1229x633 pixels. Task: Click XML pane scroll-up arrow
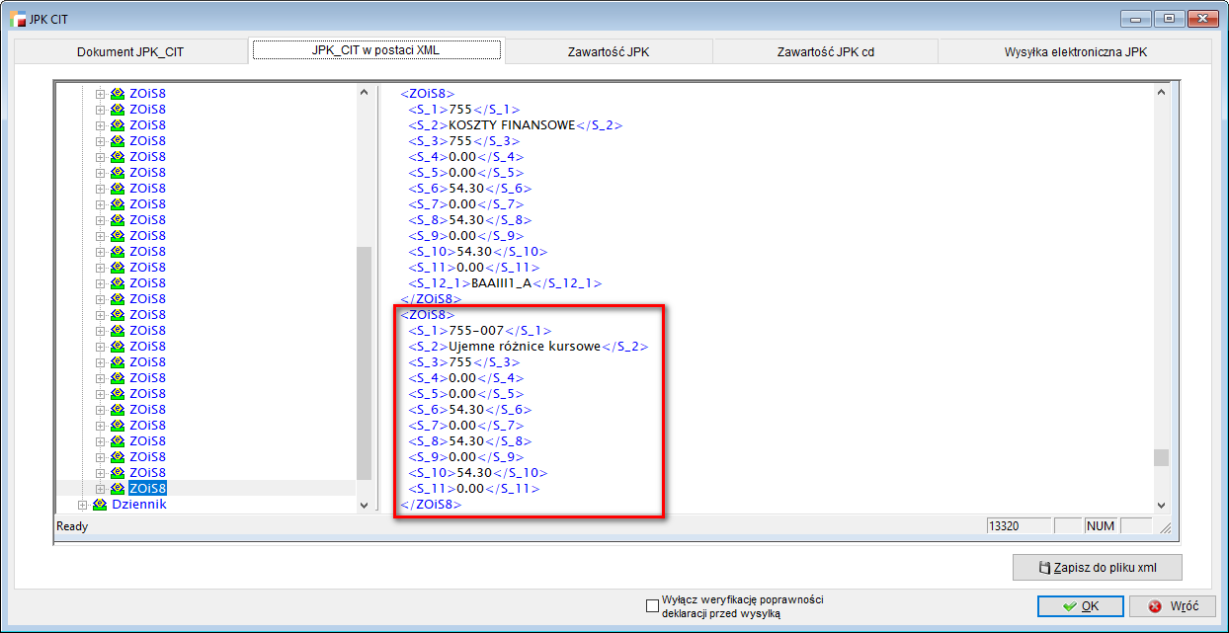click(1162, 93)
